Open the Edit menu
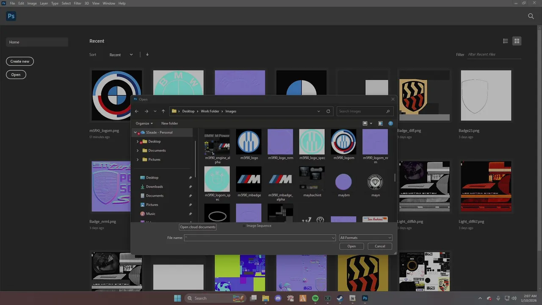This screenshot has width=542, height=305. (21, 3)
